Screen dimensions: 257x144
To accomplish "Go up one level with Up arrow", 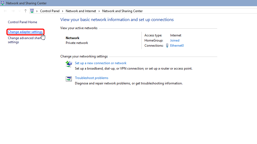I will (25, 11).
